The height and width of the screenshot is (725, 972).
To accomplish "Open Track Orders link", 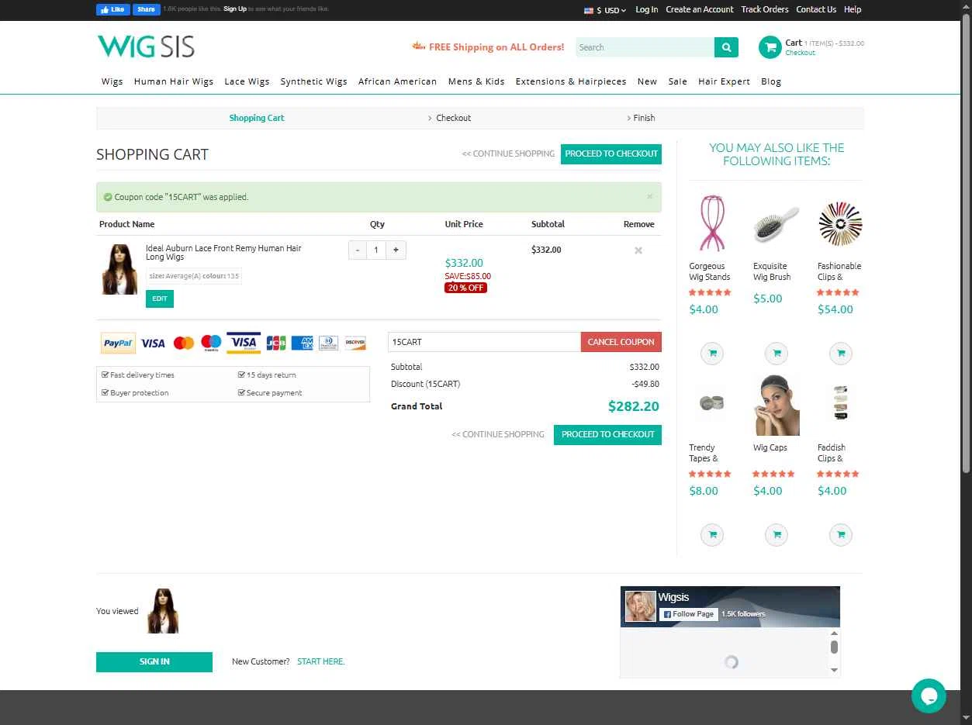I will tap(765, 9).
